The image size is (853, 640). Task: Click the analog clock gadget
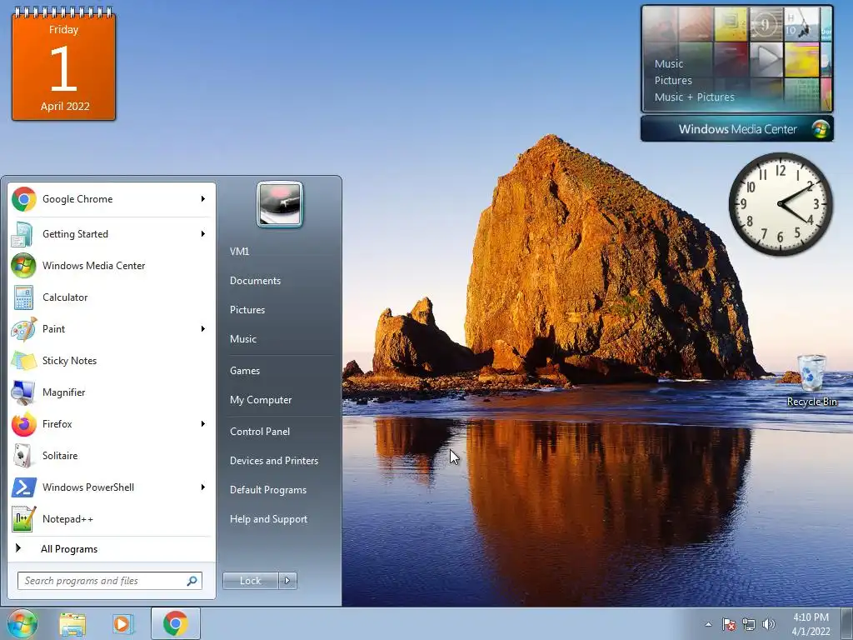(x=780, y=204)
